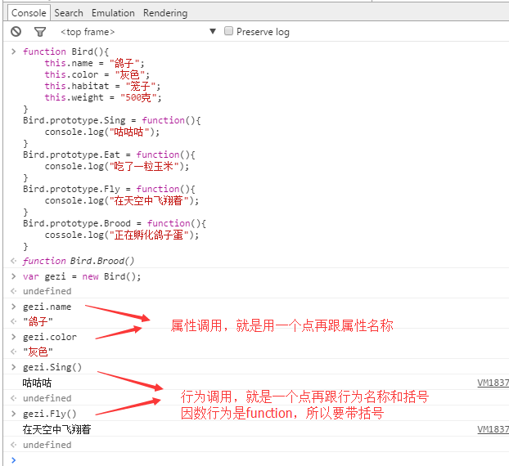Click the 'Bird.prototype.Eat = function(){' line
This screenshot has width=509, height=466.
click(109, 155)
